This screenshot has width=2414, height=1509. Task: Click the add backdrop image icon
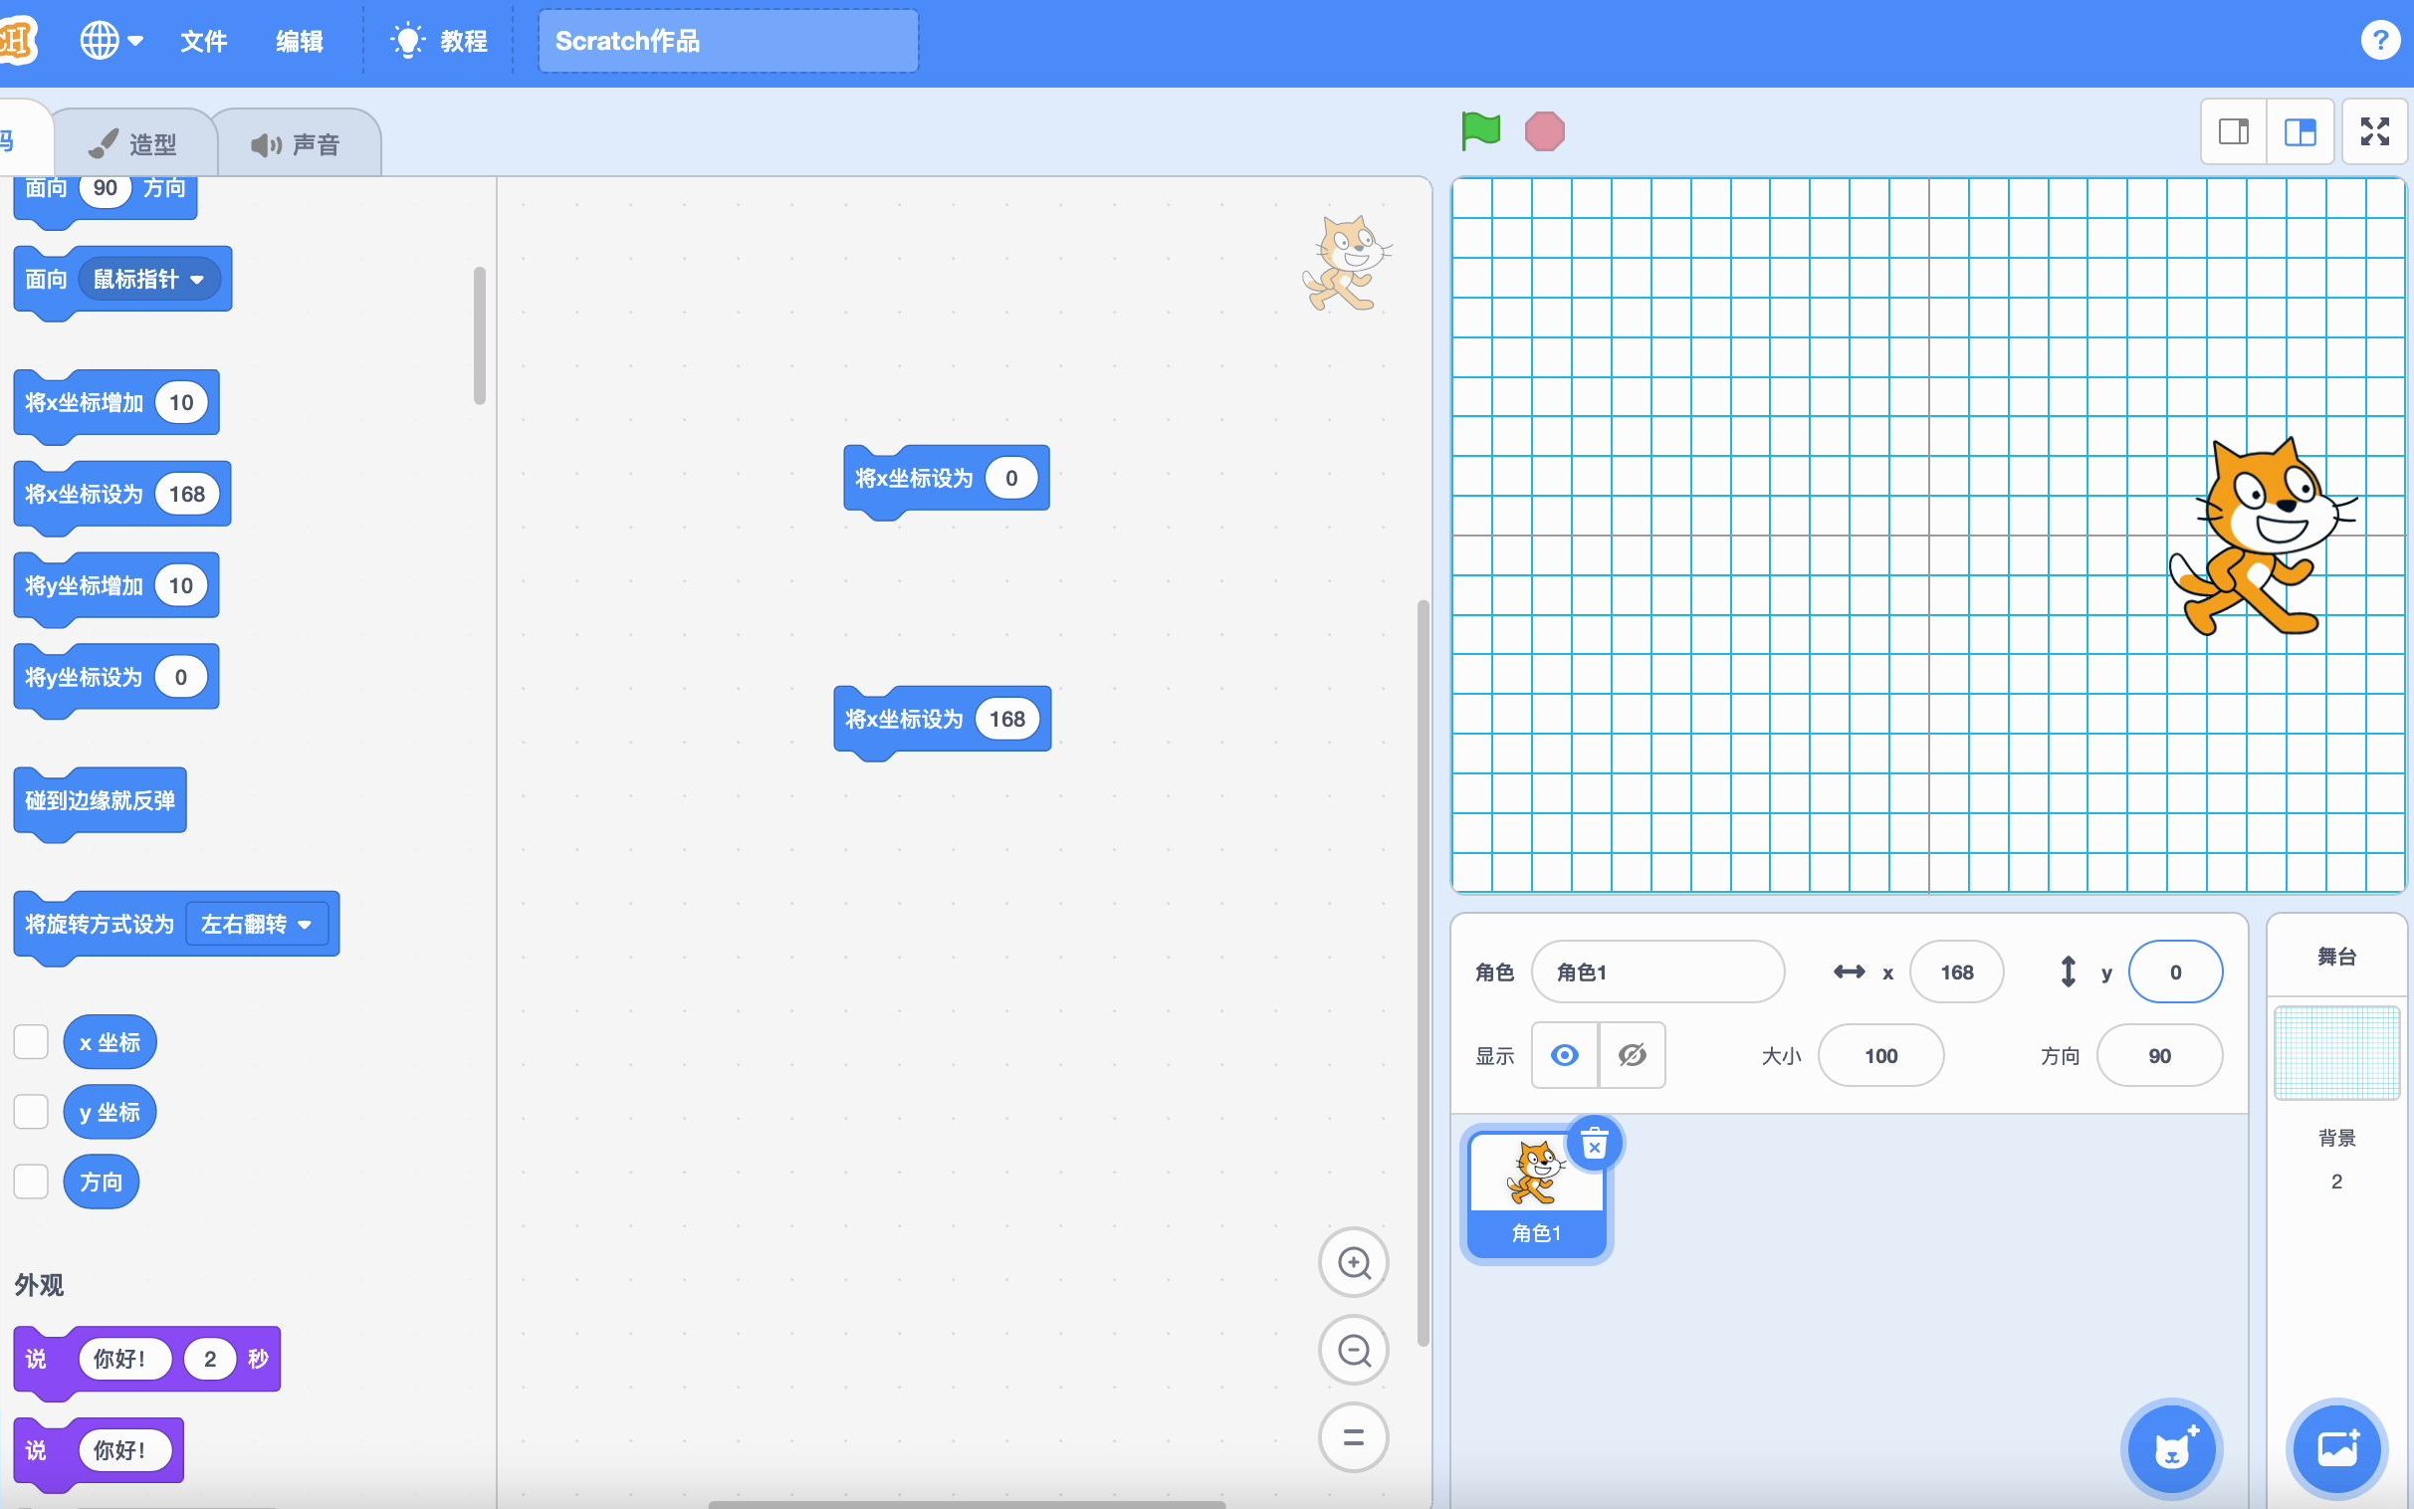2336,1448
